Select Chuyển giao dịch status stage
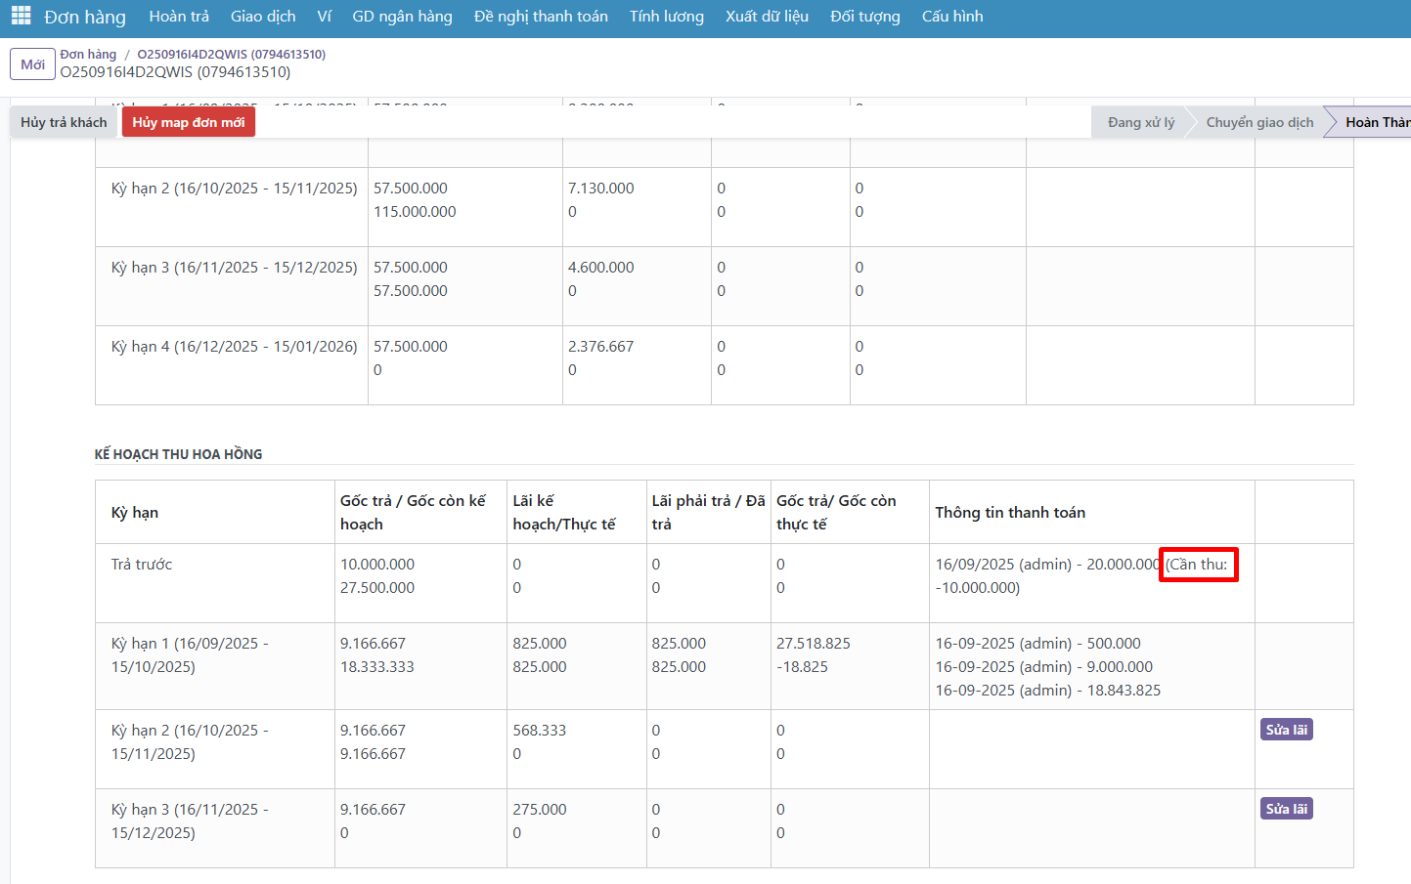Image resolution: width=1411 pixels, height=884 pixels. pos(1259,122)
